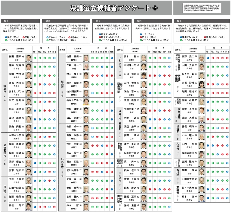Open the photo of 加藤志津佳
This screenshot has height=212, width=231.
202,154
